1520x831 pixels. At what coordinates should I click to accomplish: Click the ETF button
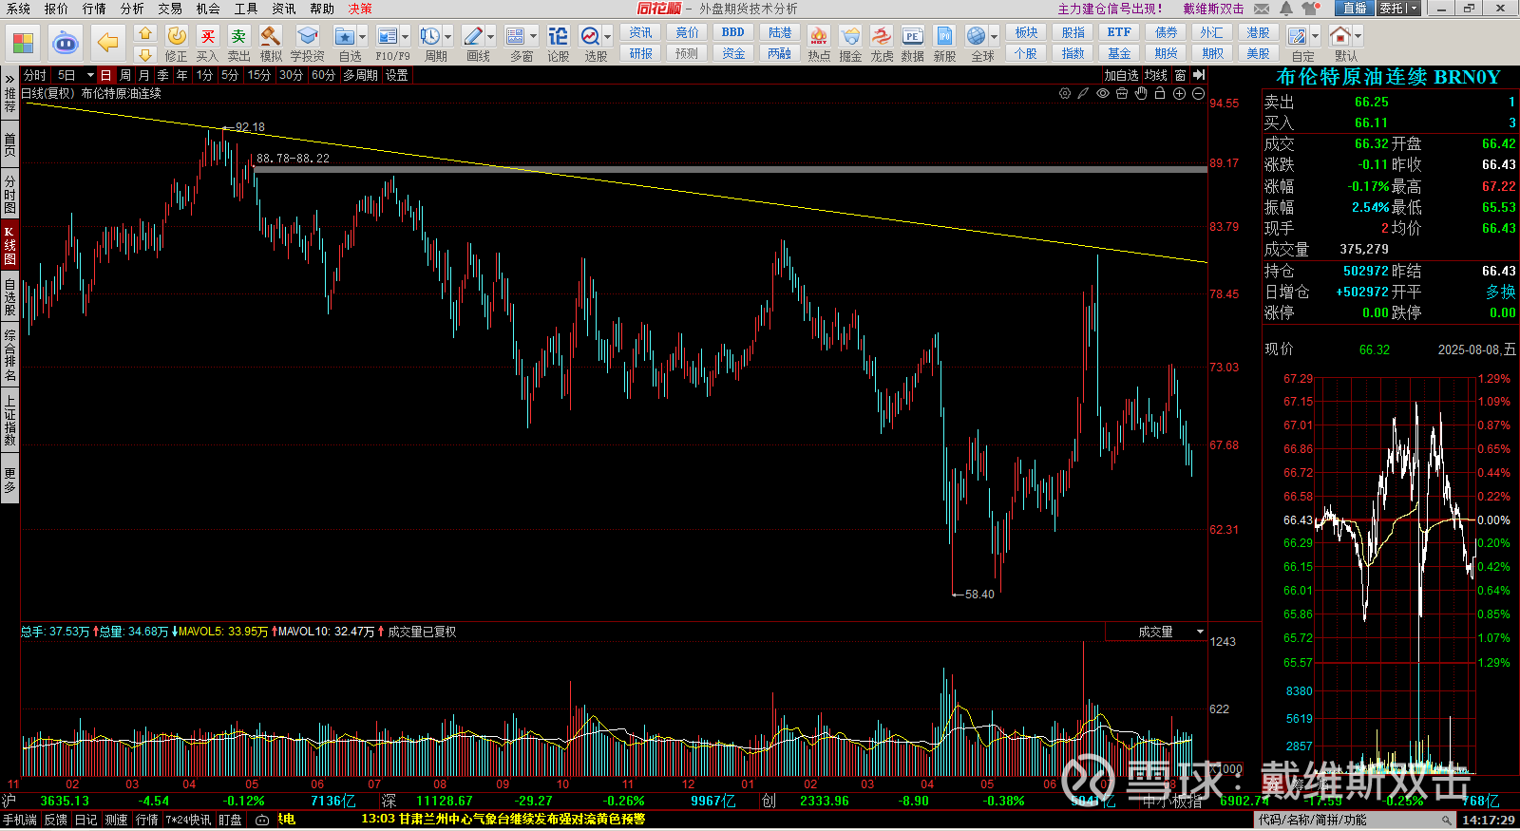tap(1119, 32)
